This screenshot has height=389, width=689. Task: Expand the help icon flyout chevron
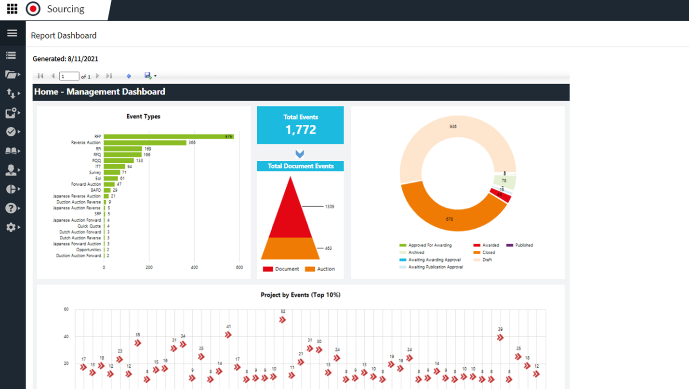point(18,207)
